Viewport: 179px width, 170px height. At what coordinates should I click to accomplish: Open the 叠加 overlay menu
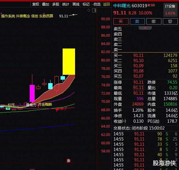tap(46, 4)
